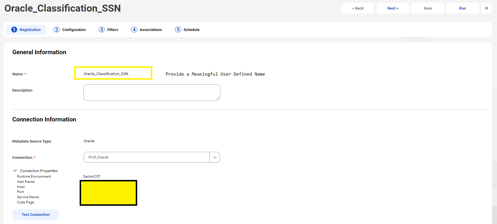Image resolution: width=497 pixels, height=224 pixels.
Task: Click the Service Name label
Action: [28, 197]
